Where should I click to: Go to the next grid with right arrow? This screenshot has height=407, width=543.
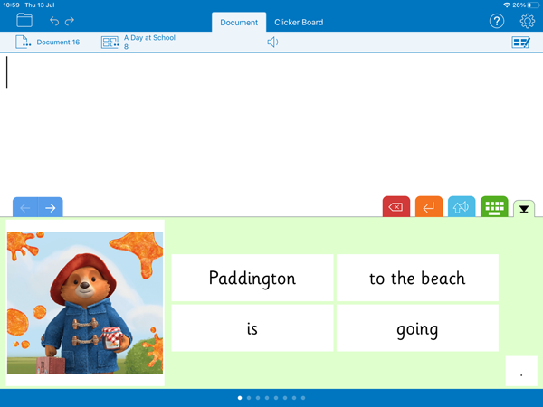point(51,208)
